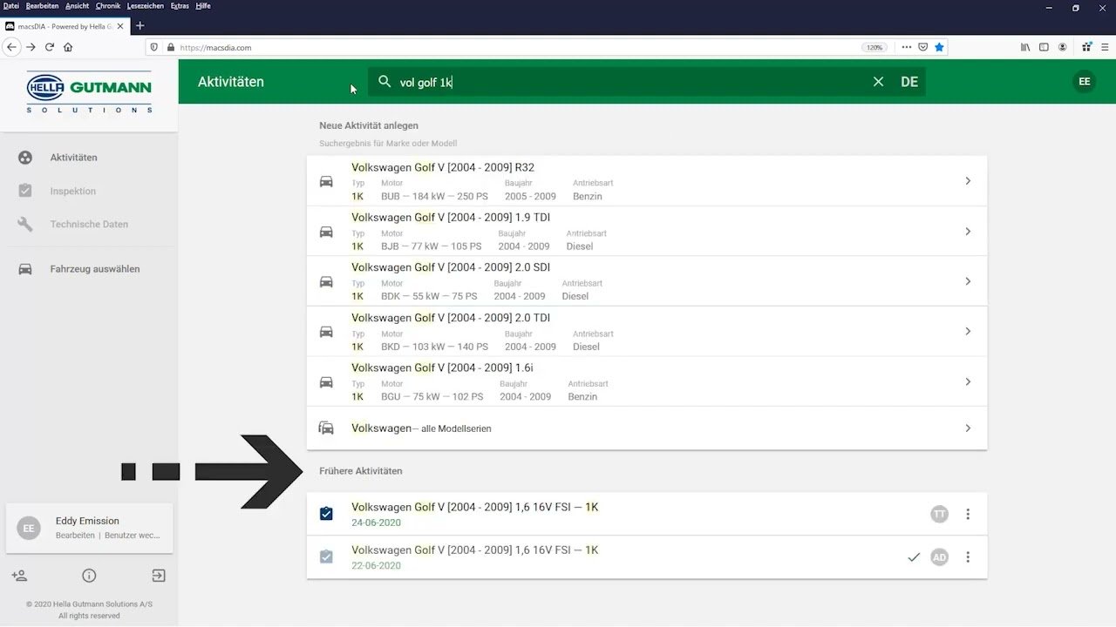The image size is (1116, 627).
Task: Open three-dot menu for 22-06-2020 activity
Action: [968, 557]
